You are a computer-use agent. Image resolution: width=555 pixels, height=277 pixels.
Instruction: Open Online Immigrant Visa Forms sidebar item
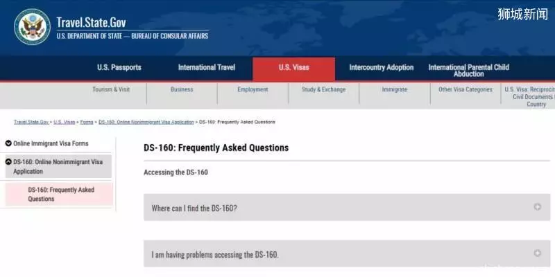pos(51,144)
